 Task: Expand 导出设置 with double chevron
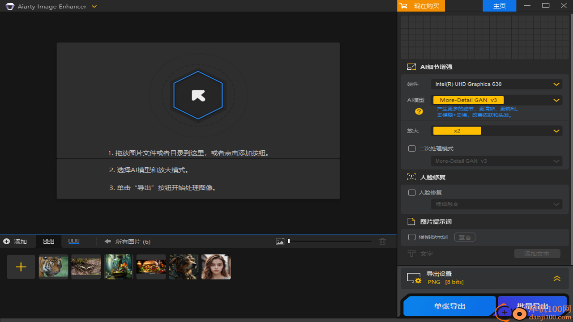[557, 278]
